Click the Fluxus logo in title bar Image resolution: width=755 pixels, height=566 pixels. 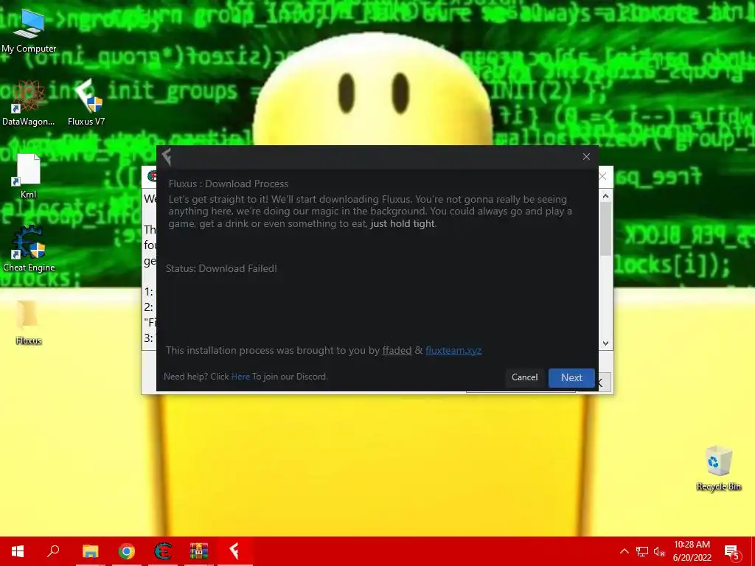point(167,157)
